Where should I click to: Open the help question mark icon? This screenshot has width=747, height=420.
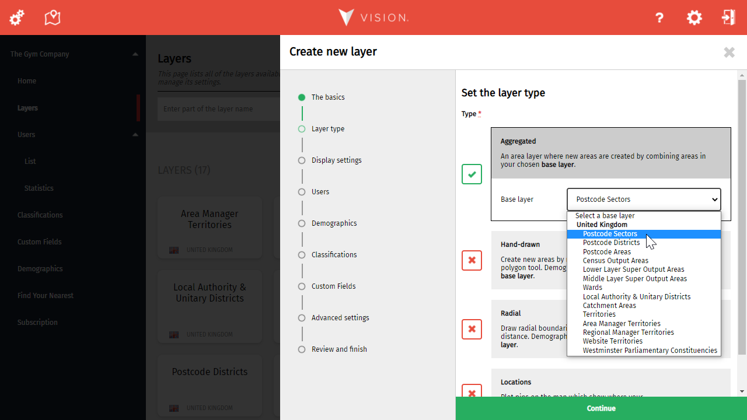pyautogui.click(x=659, y=17)
